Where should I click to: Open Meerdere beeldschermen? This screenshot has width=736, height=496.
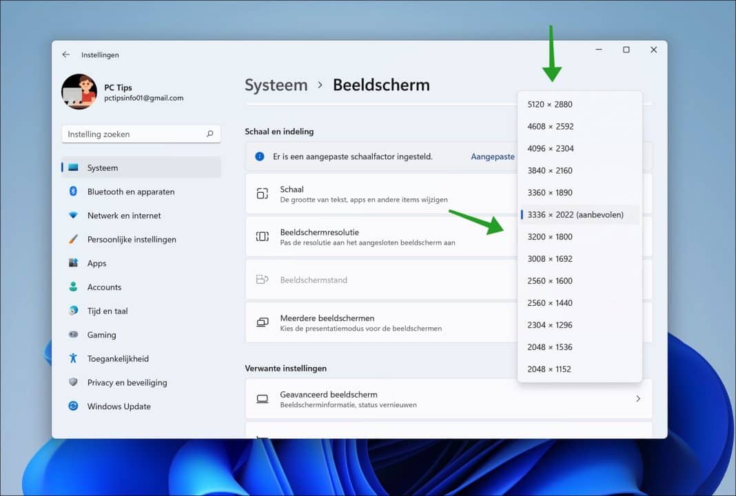380,322
